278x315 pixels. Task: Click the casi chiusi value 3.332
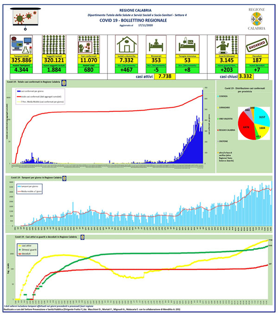click(x=246, y=76)
